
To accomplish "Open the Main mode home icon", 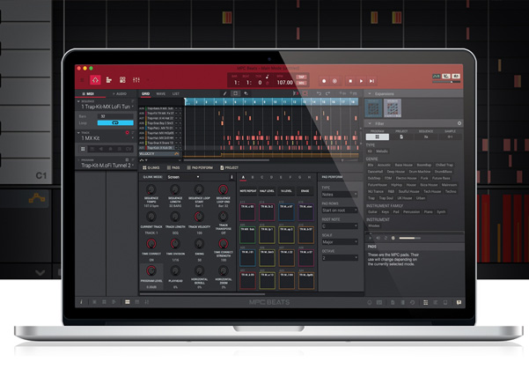I will [x=95, y=80].
